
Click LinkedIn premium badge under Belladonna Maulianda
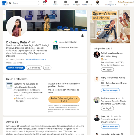tap(102, 59)
